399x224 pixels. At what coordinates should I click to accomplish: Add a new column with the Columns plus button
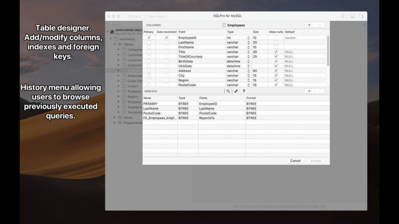click(309, 25)
